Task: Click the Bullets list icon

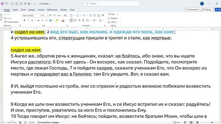Action: 71,15
